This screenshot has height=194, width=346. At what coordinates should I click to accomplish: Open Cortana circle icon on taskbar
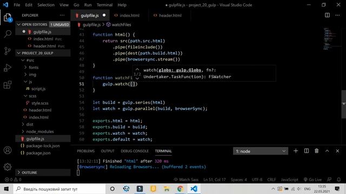click(112, 189)
